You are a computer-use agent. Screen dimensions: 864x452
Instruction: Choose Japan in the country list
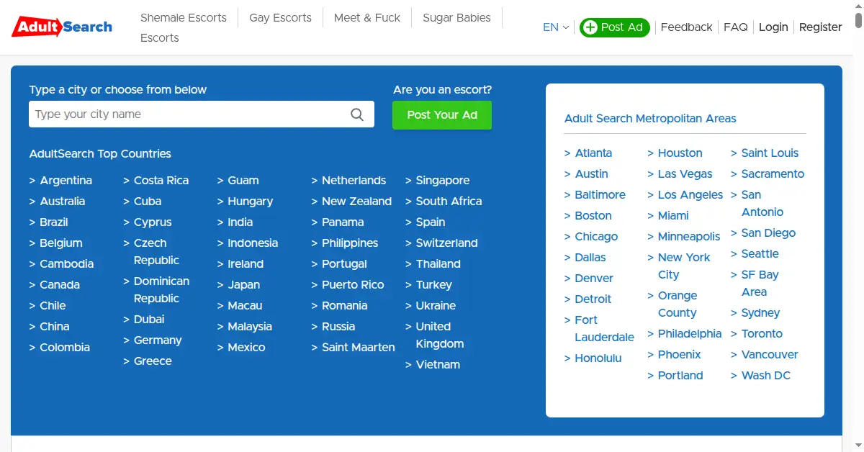[243, 285]
